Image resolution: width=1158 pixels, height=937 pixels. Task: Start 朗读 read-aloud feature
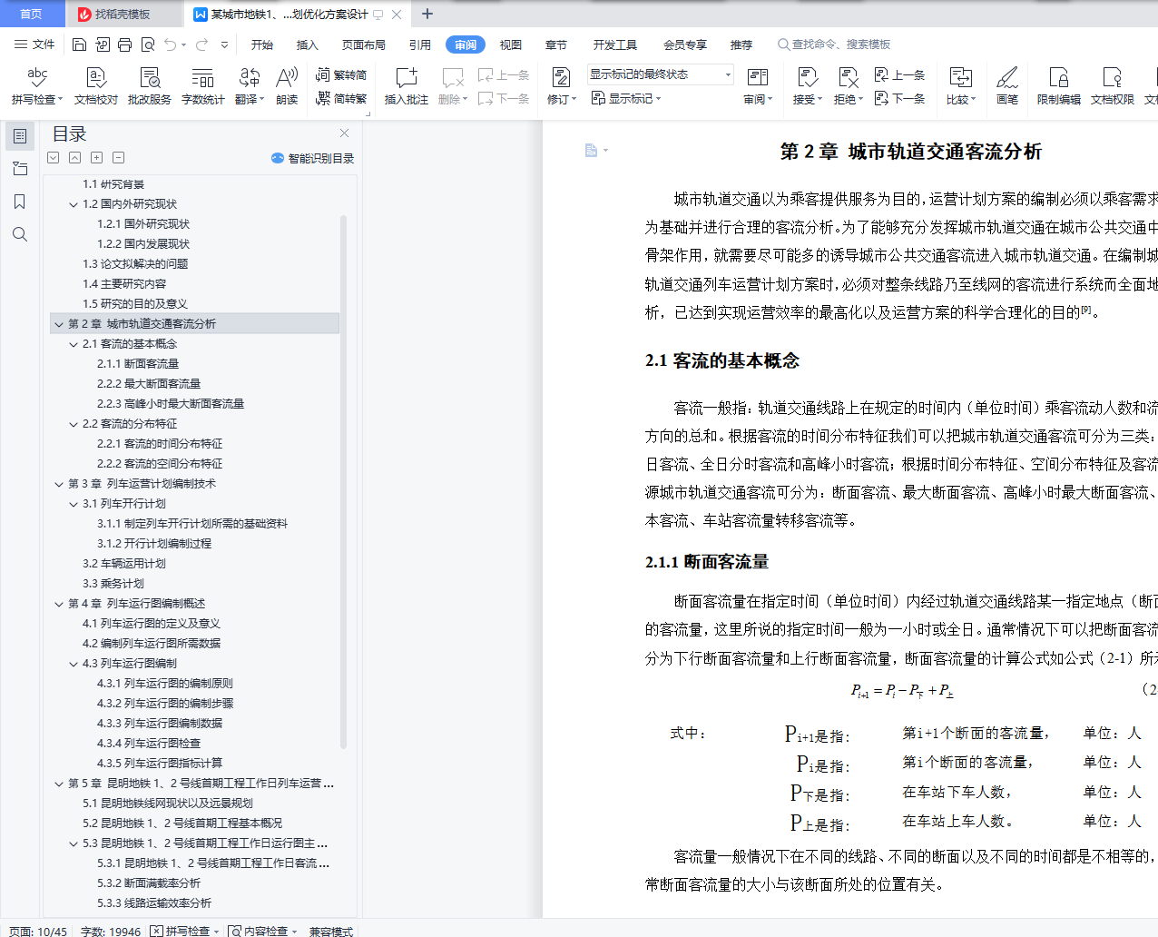click(287, 85)
